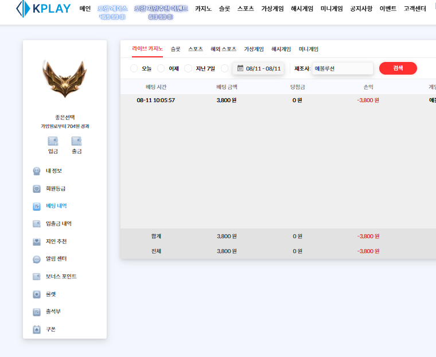This screenshot has width=436, height=357.
Task: Click the 베팅 금액 column header
Action: click(x=227, y=87)
